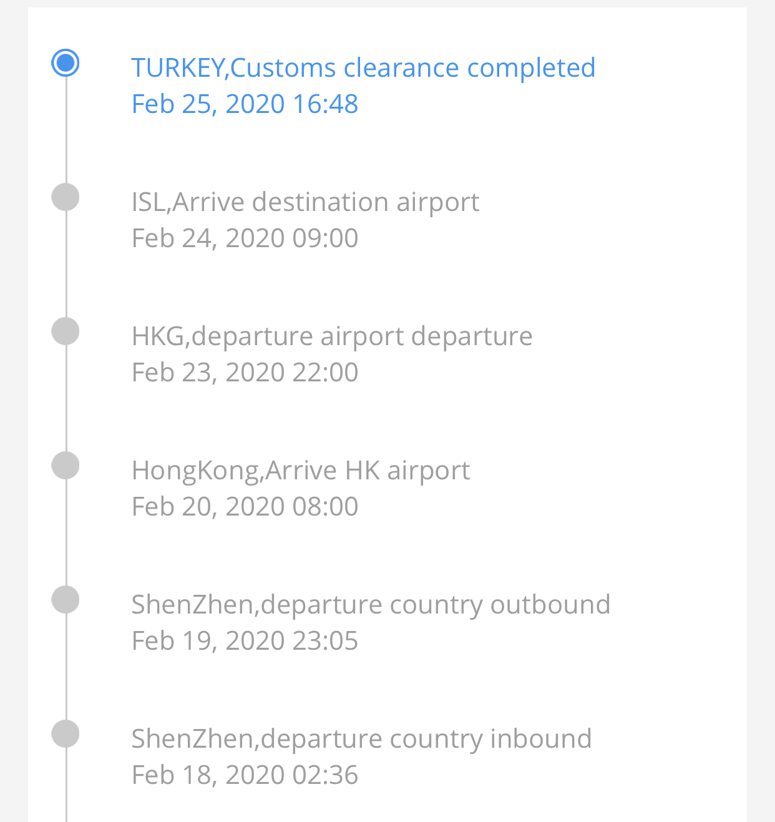Click the 'Feb 18, 2020 02:36' timestamp
The width and height of the screenshot is (775, 822).
245,775
